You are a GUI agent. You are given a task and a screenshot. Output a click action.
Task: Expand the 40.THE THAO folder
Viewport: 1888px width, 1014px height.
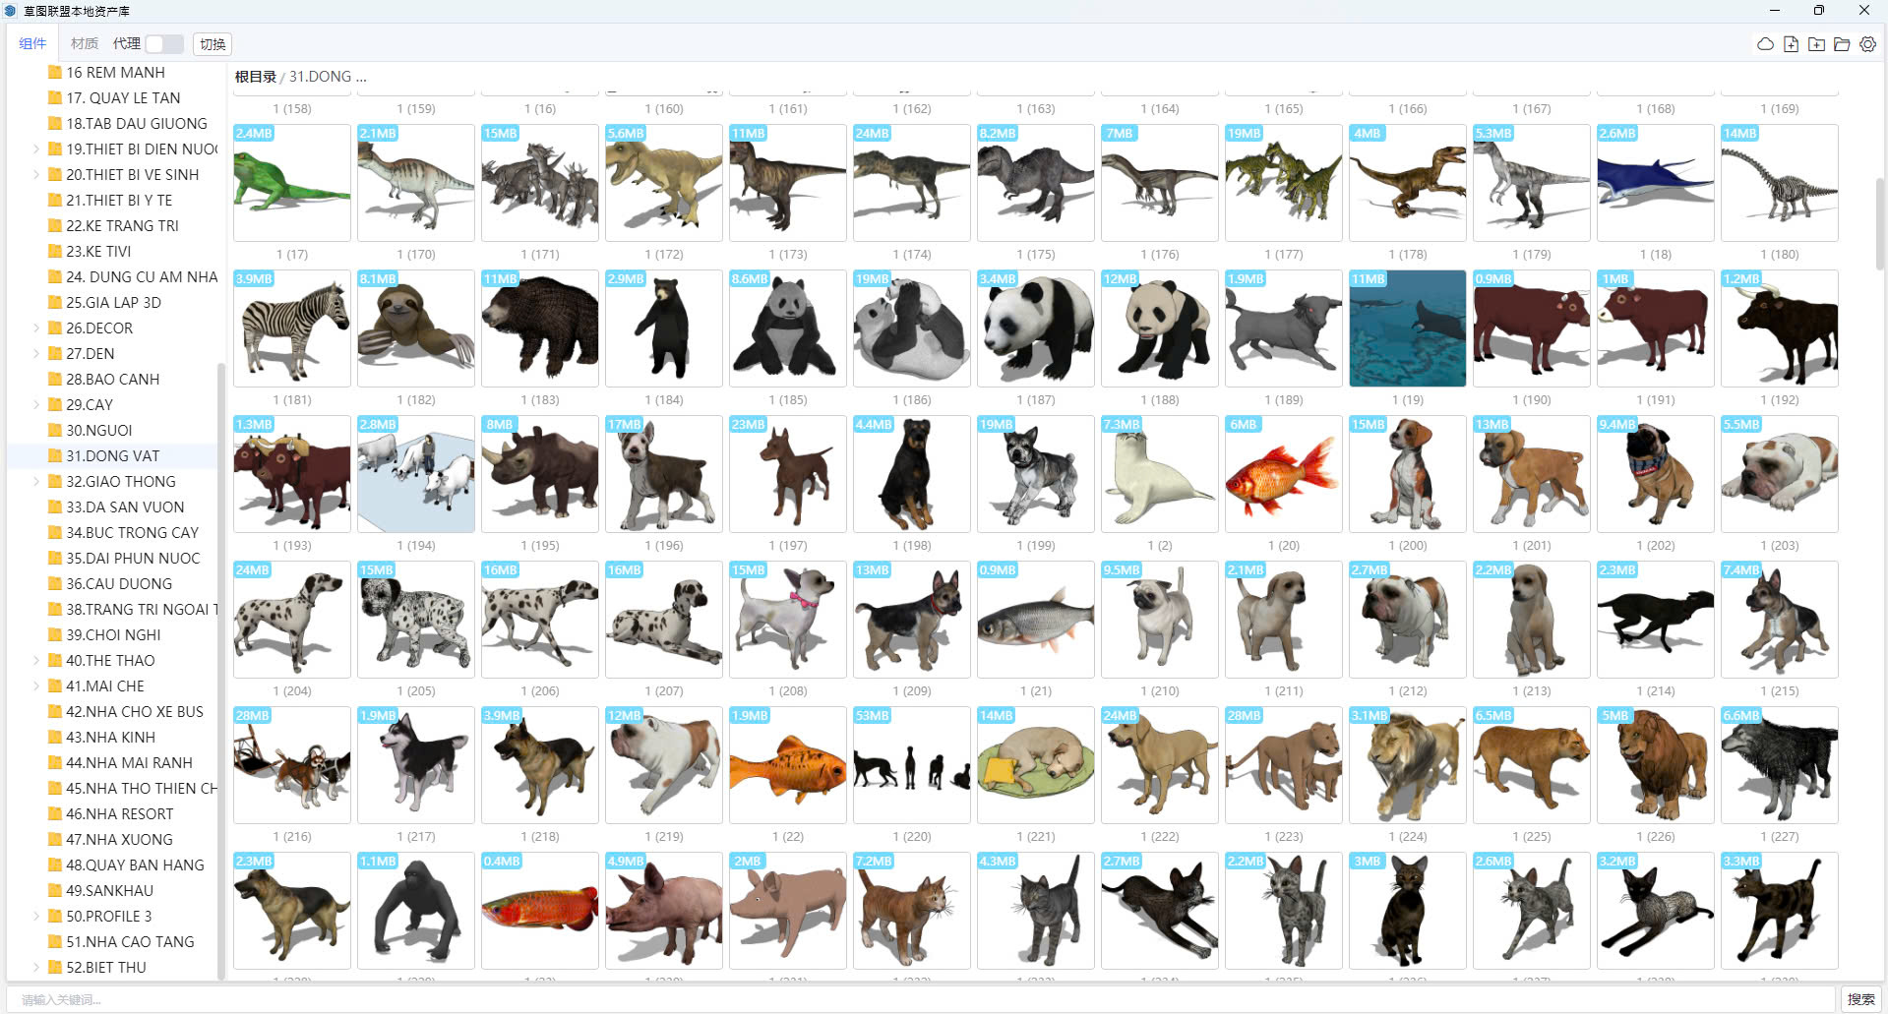(36, 661)
